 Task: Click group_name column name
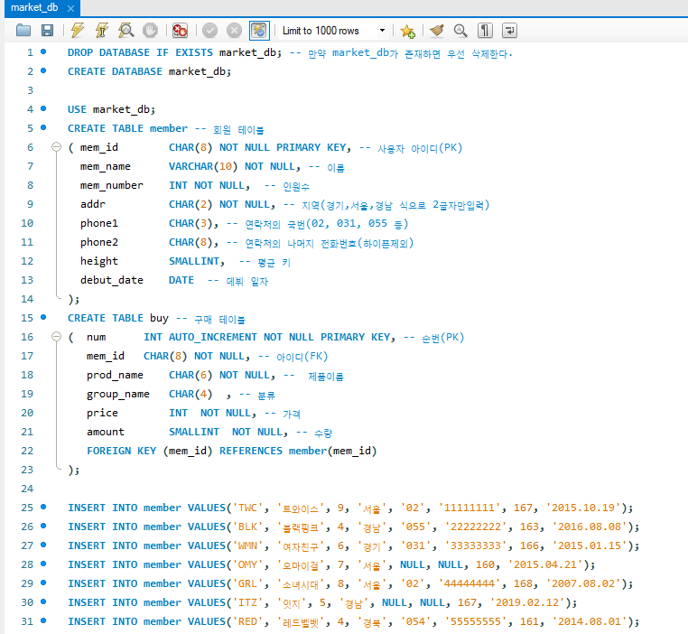click(x=118, y=394)
